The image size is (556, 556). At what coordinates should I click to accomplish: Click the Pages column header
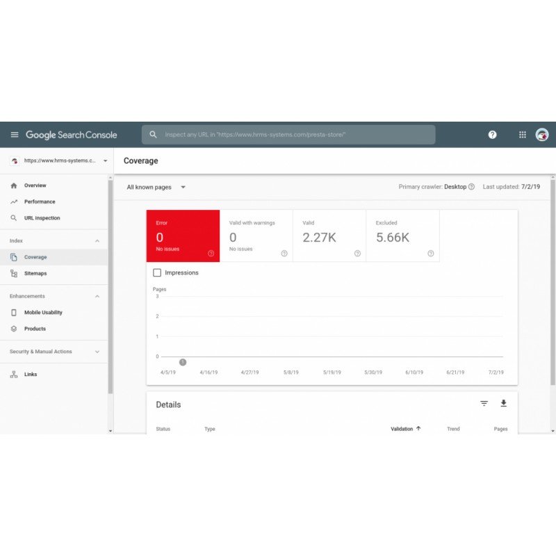click(500, 429)
